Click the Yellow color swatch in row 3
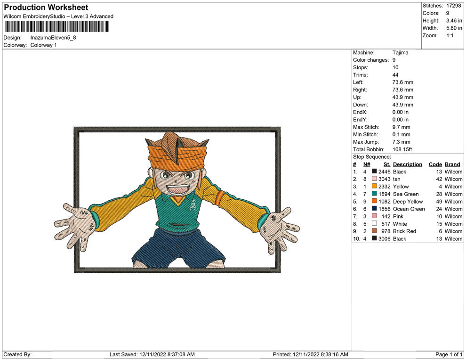 point(374,186)
